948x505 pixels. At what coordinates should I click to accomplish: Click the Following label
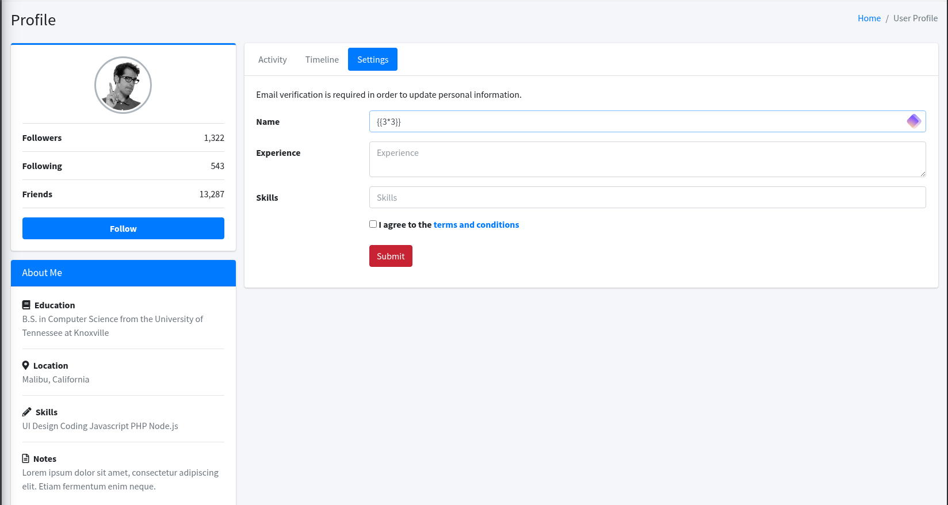click(x=42, y=166)
